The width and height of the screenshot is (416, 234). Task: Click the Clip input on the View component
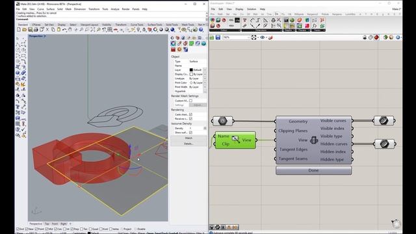[x=226, y=144]
